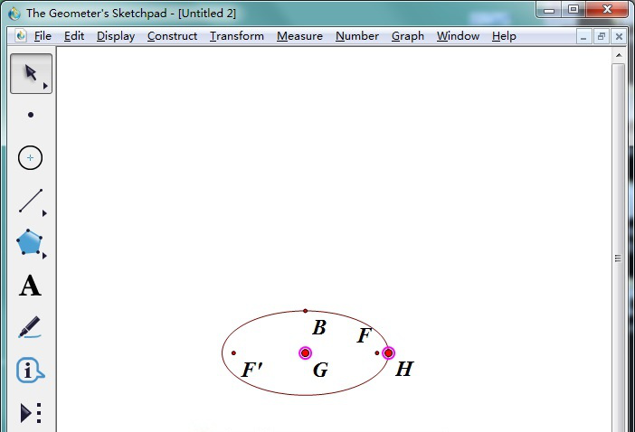
Task: Select the Point tool
Action: click(x=31, y=115)
